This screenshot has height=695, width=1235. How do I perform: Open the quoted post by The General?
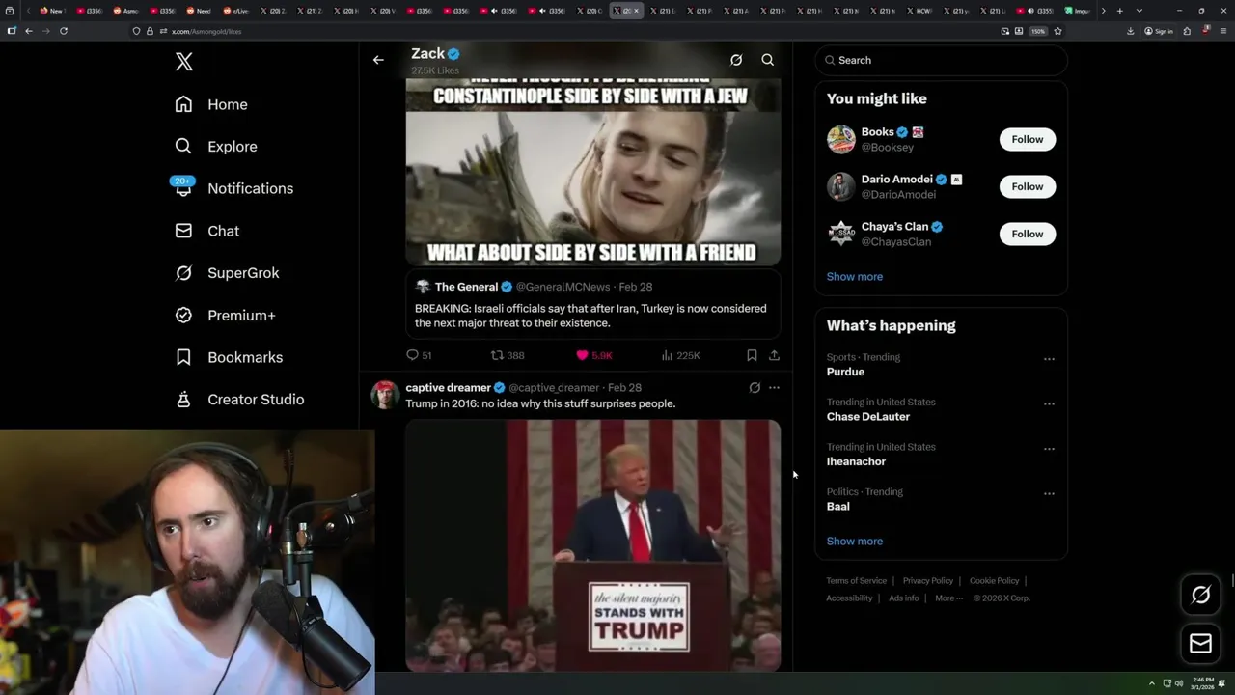(x=592, y=304)
